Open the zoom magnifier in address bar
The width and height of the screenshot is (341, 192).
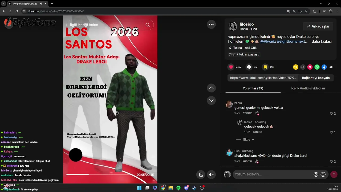[x=294, y=11]
